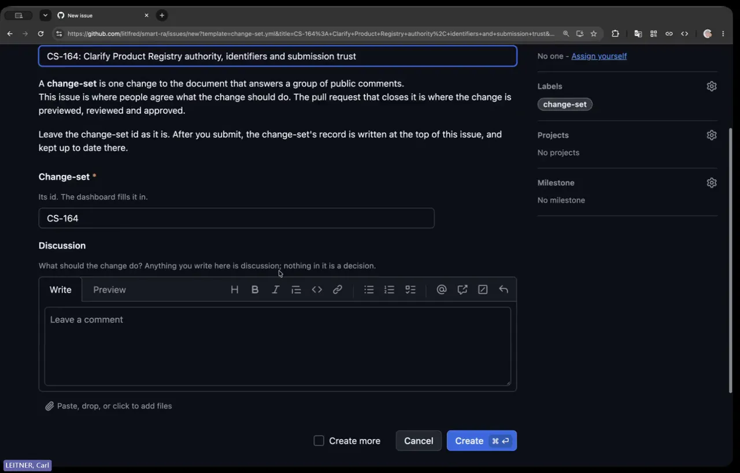Insert inline code formatting
Image resolution: width=740 pixels, height=473 pixels.
click(317, 290)
